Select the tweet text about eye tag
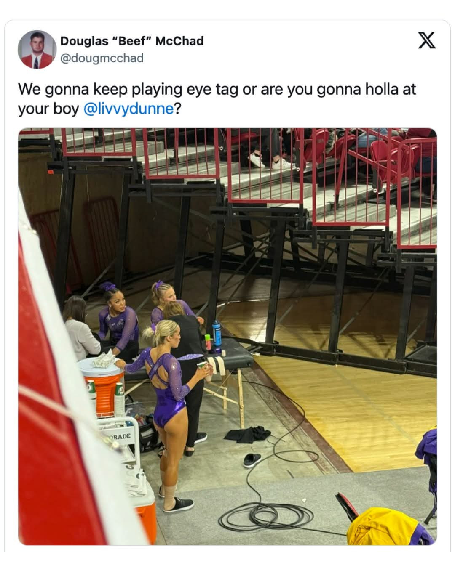The image size is (455, 568). (x=217, y=99)
